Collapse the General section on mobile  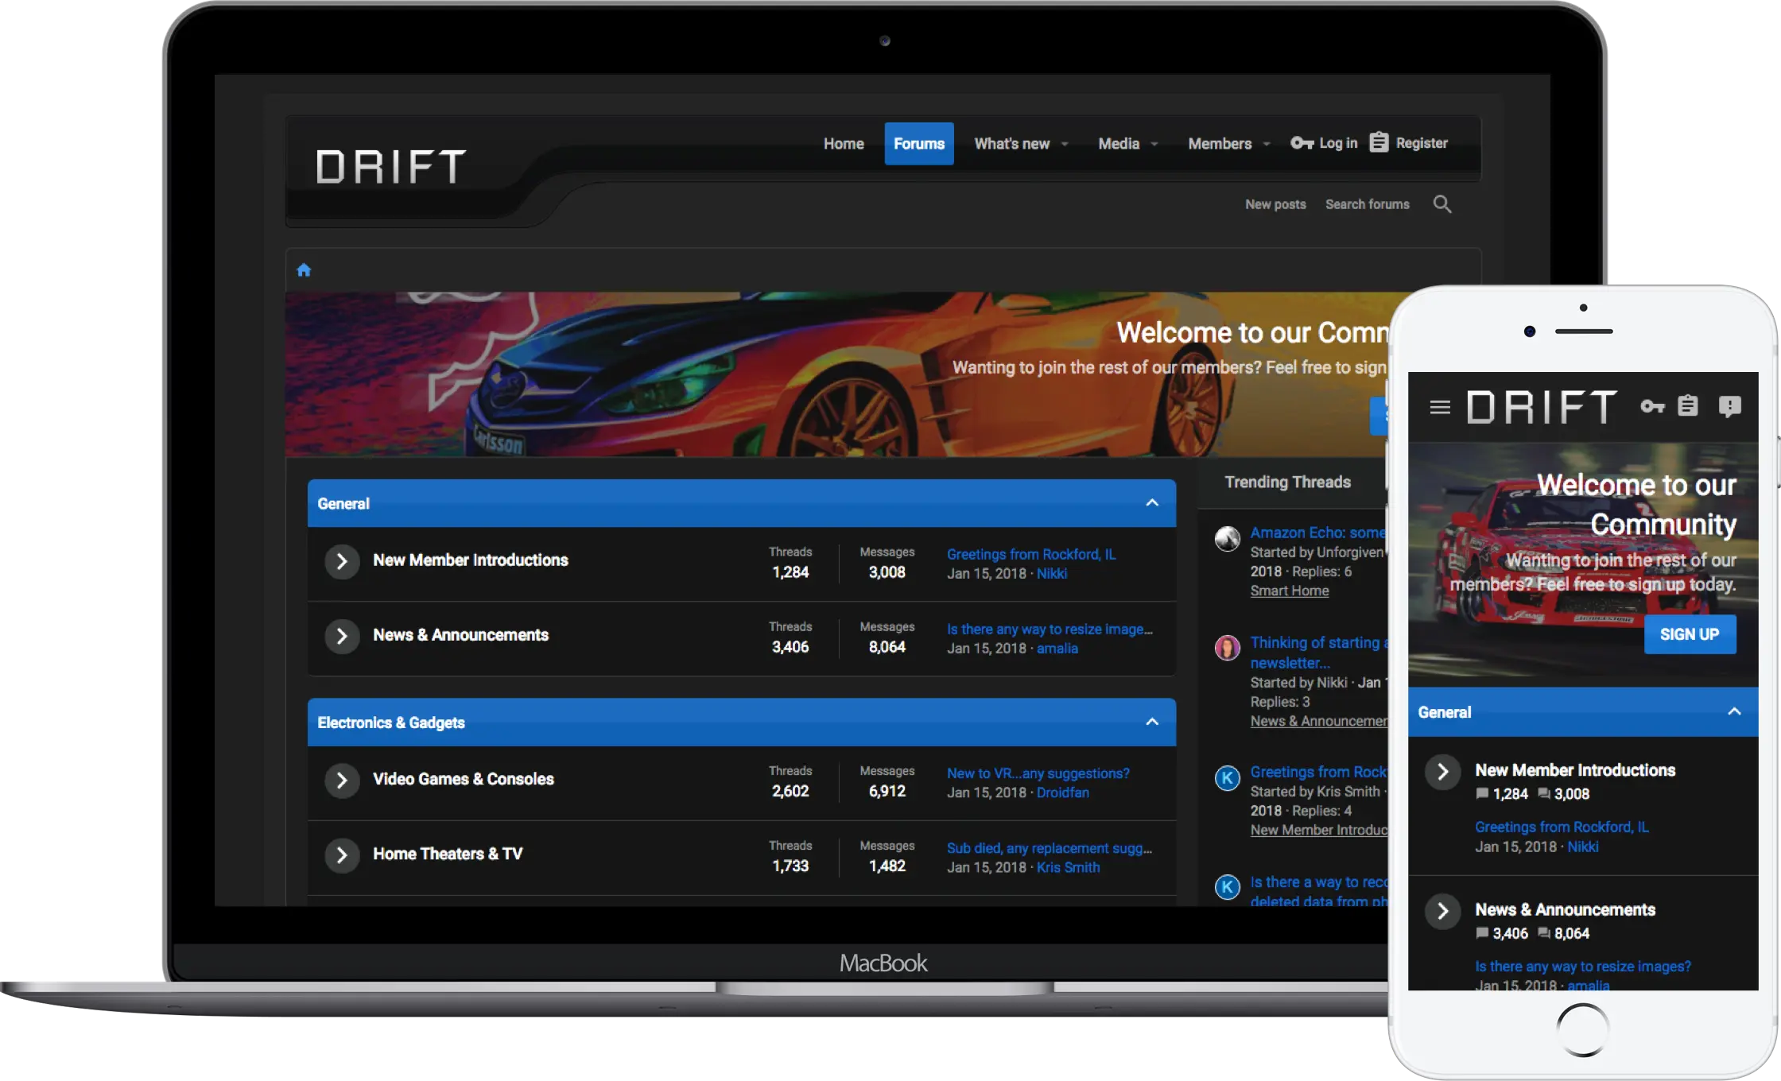[x=1732, y=712]
